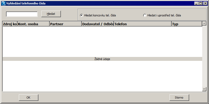Click the Partner column header
Viewport: 209px width, 104px height.
(66, 24)
